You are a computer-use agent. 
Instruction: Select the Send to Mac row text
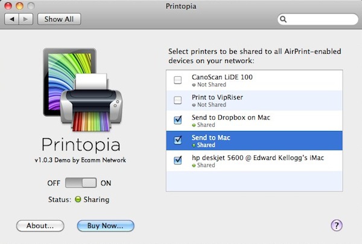point(211,138)
